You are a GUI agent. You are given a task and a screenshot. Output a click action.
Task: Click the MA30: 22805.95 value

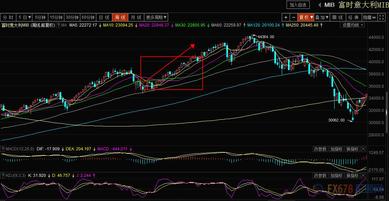click(x=190, y=25)
